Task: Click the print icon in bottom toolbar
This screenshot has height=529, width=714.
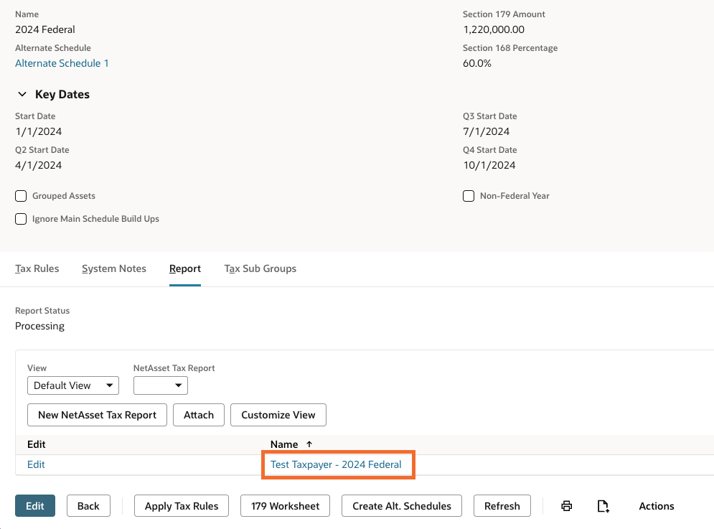Action: coord(566,506)
